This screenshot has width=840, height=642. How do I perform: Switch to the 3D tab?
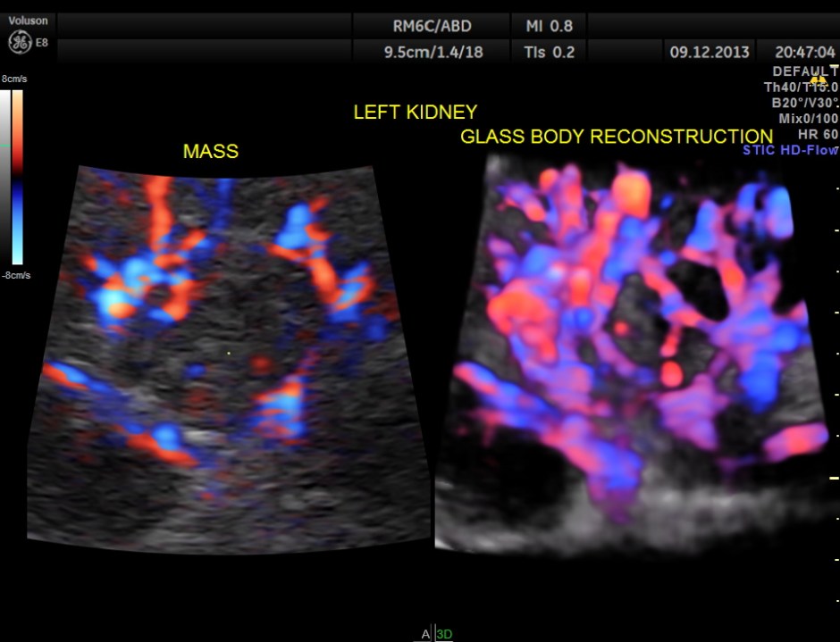pos(444,631)
